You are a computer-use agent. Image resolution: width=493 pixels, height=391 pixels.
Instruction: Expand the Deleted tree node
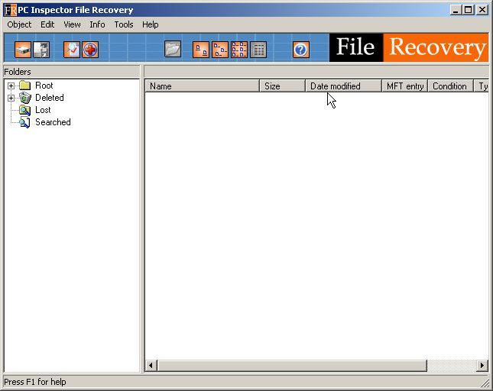11,98
